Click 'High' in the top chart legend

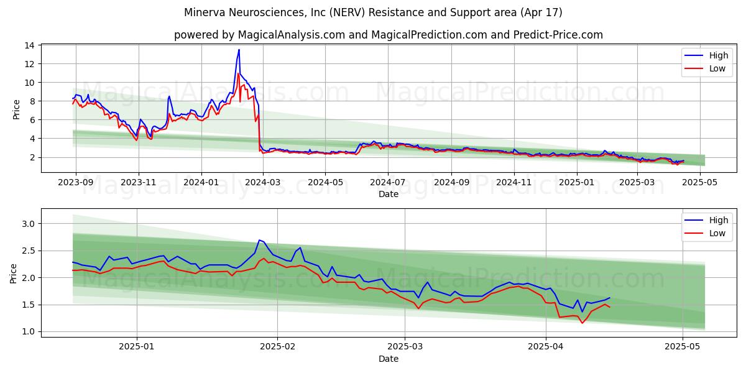pyautogui.click(x=719, y=55)
